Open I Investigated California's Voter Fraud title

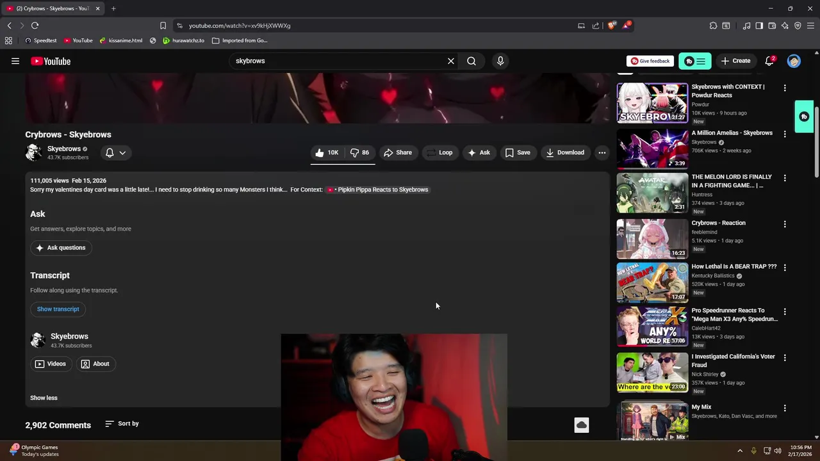[x=733, y=360]
